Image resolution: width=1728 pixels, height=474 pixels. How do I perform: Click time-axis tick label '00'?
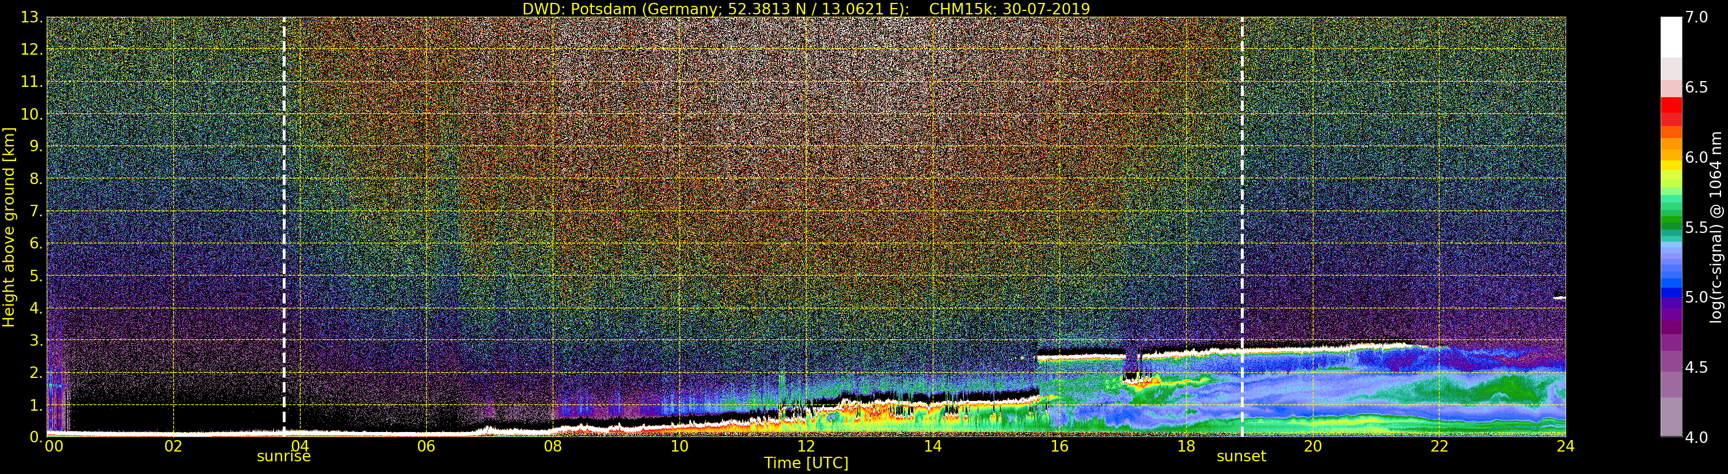click(x=54, y=446)
